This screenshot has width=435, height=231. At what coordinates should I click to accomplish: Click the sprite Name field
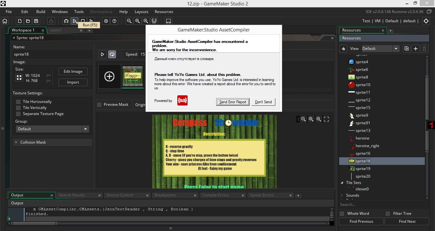(53, 54)
